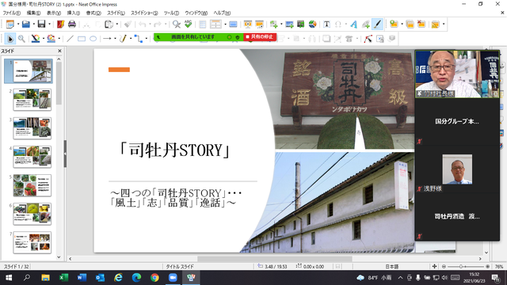Click the Paste clipboard icon
The height and width of the screenshot is (285, 507).
click(109, 25)
